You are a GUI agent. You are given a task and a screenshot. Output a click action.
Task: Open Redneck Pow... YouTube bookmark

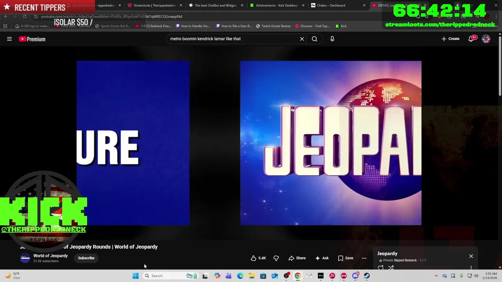tap(153, 26)
